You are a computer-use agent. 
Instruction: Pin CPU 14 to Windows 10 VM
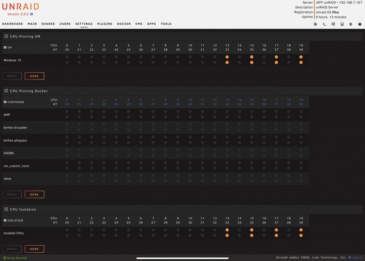point(239,57)
